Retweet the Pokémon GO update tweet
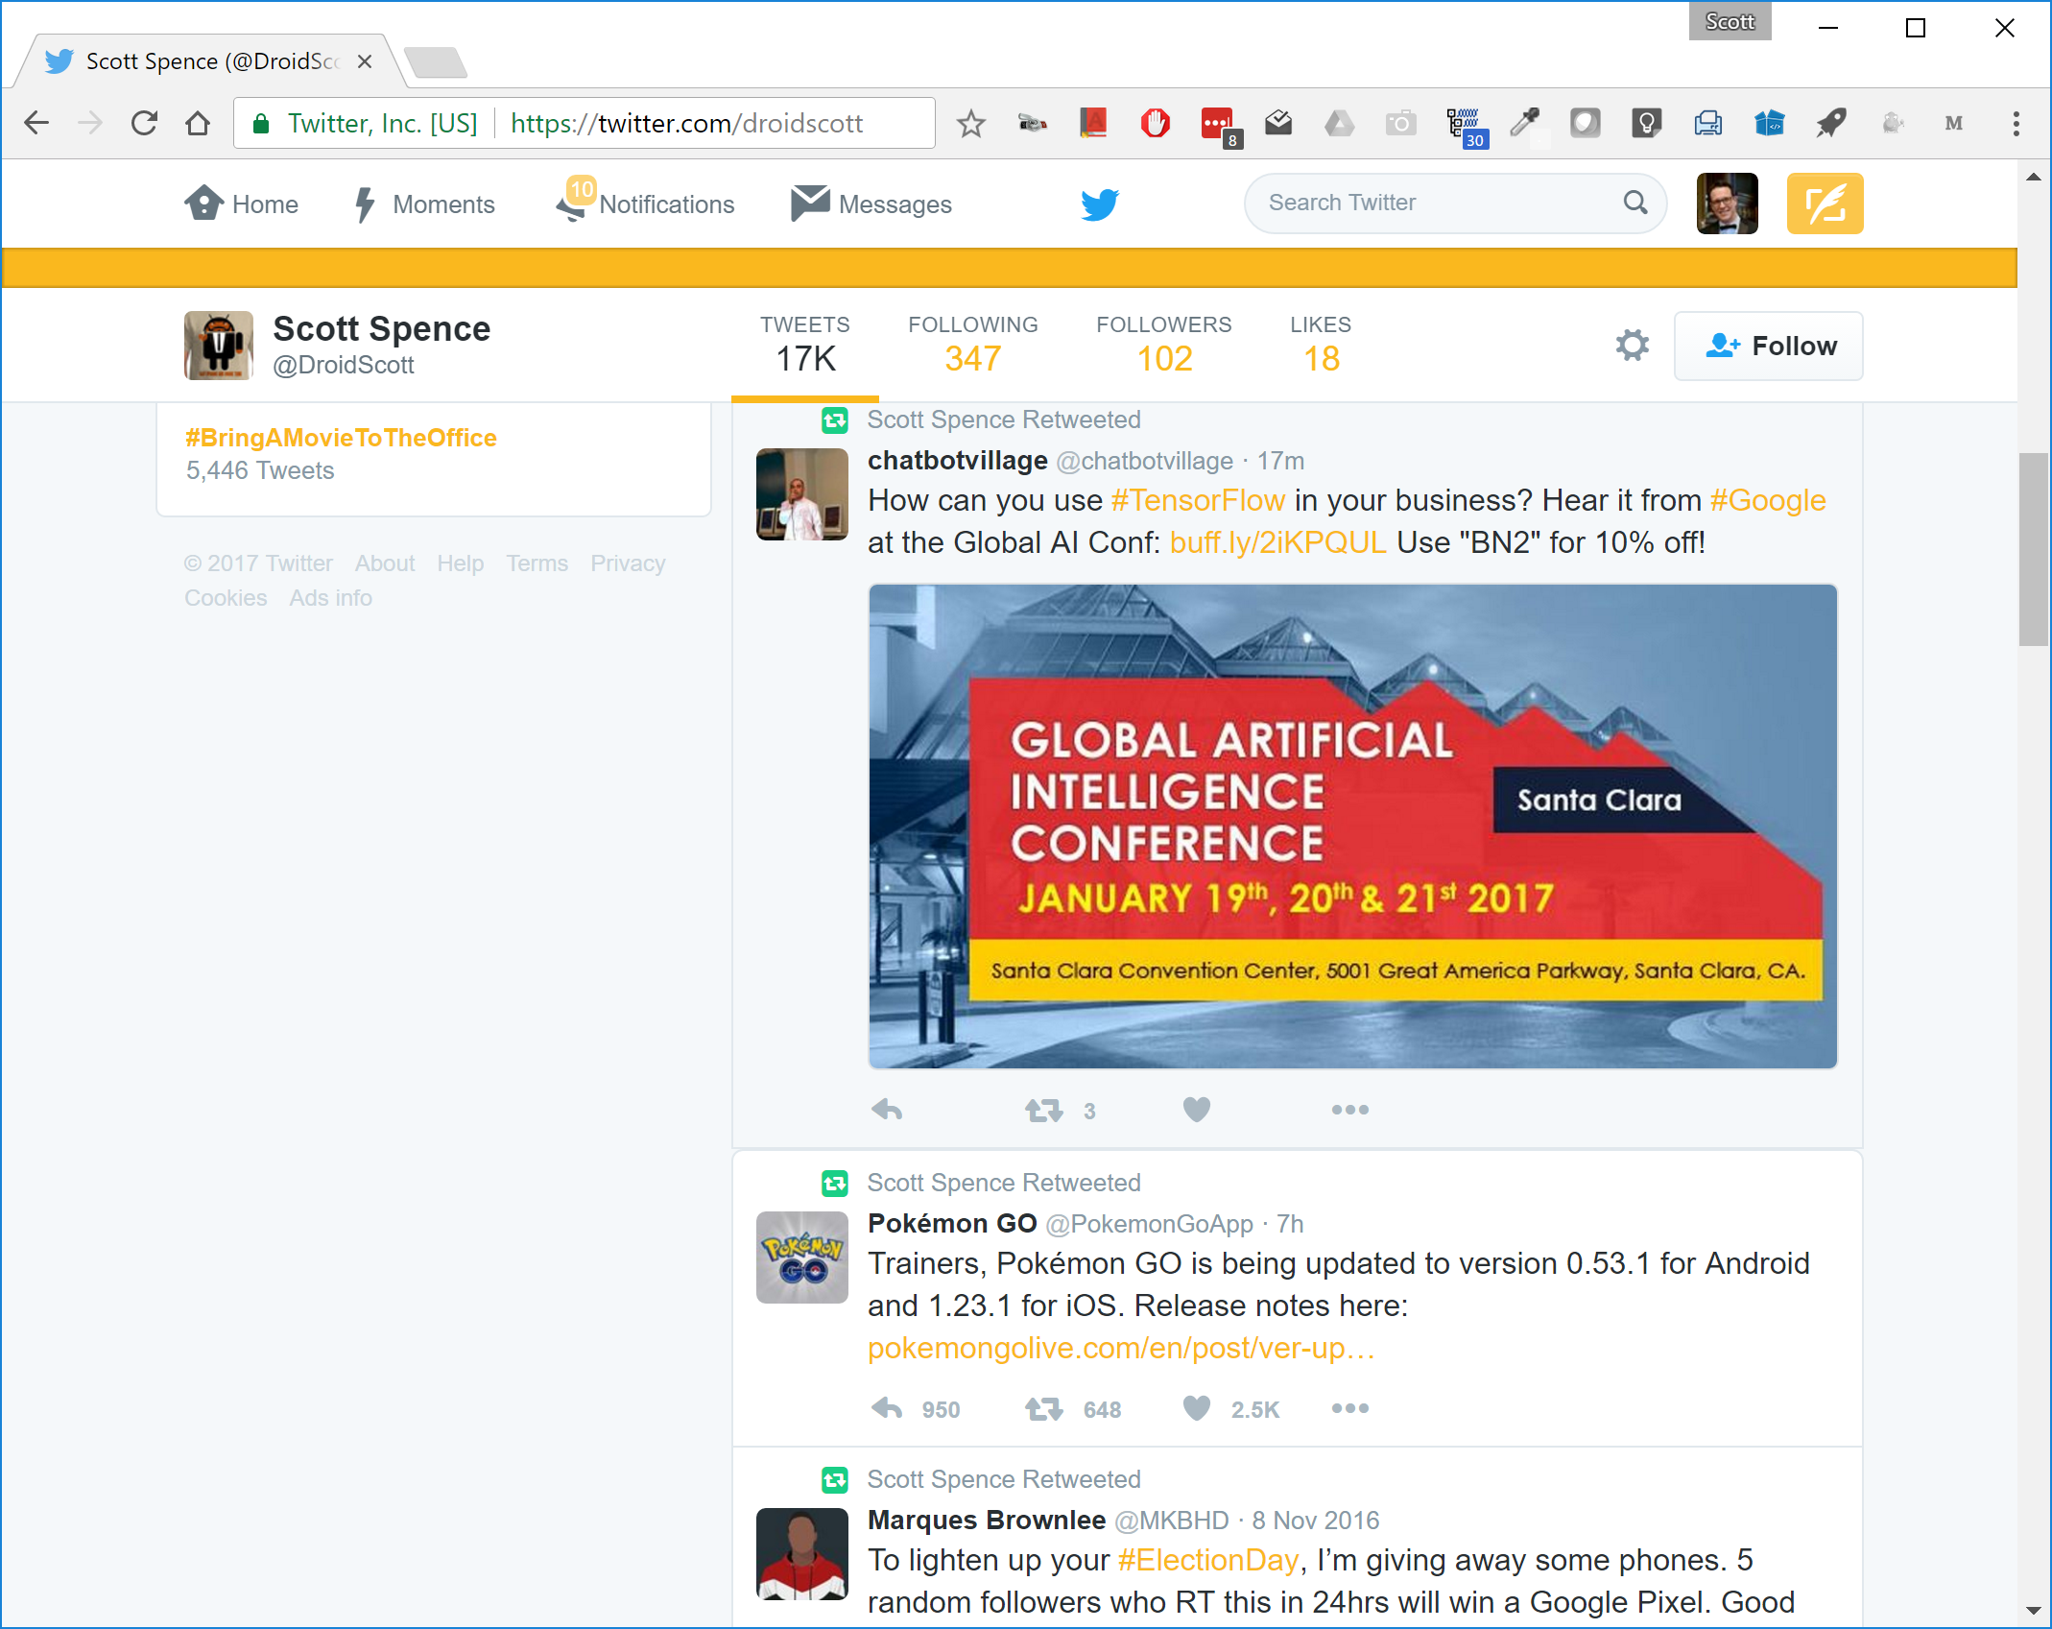This screenshot has height=1629, width=2052. [1043, 1409]
